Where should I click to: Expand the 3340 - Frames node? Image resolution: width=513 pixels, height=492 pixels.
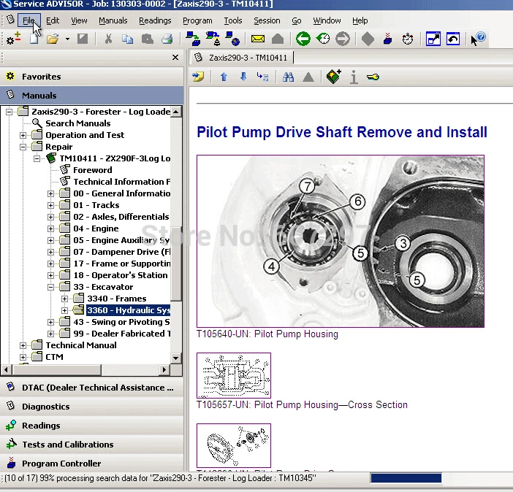[x=65, y=299]
